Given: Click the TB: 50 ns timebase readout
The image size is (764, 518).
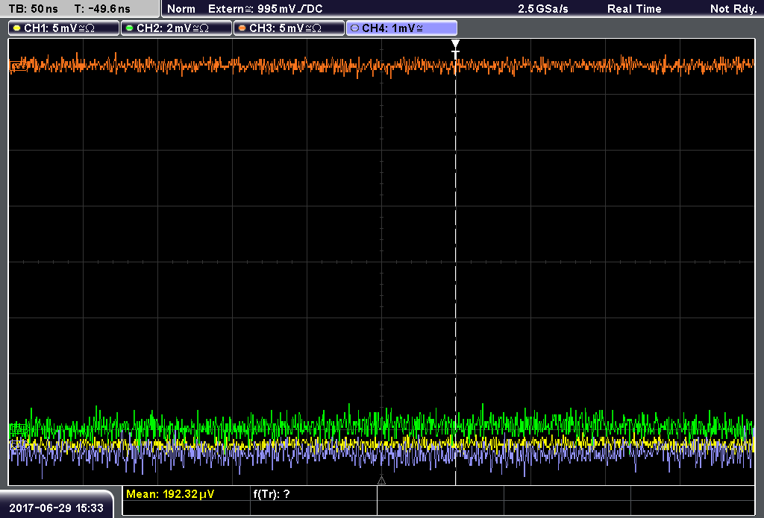Looking at the screenshot, I should coord(33,9).
